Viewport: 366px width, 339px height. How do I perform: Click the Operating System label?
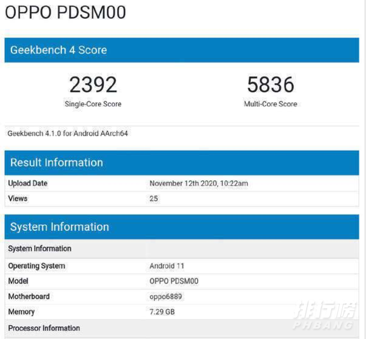point(37,266)
